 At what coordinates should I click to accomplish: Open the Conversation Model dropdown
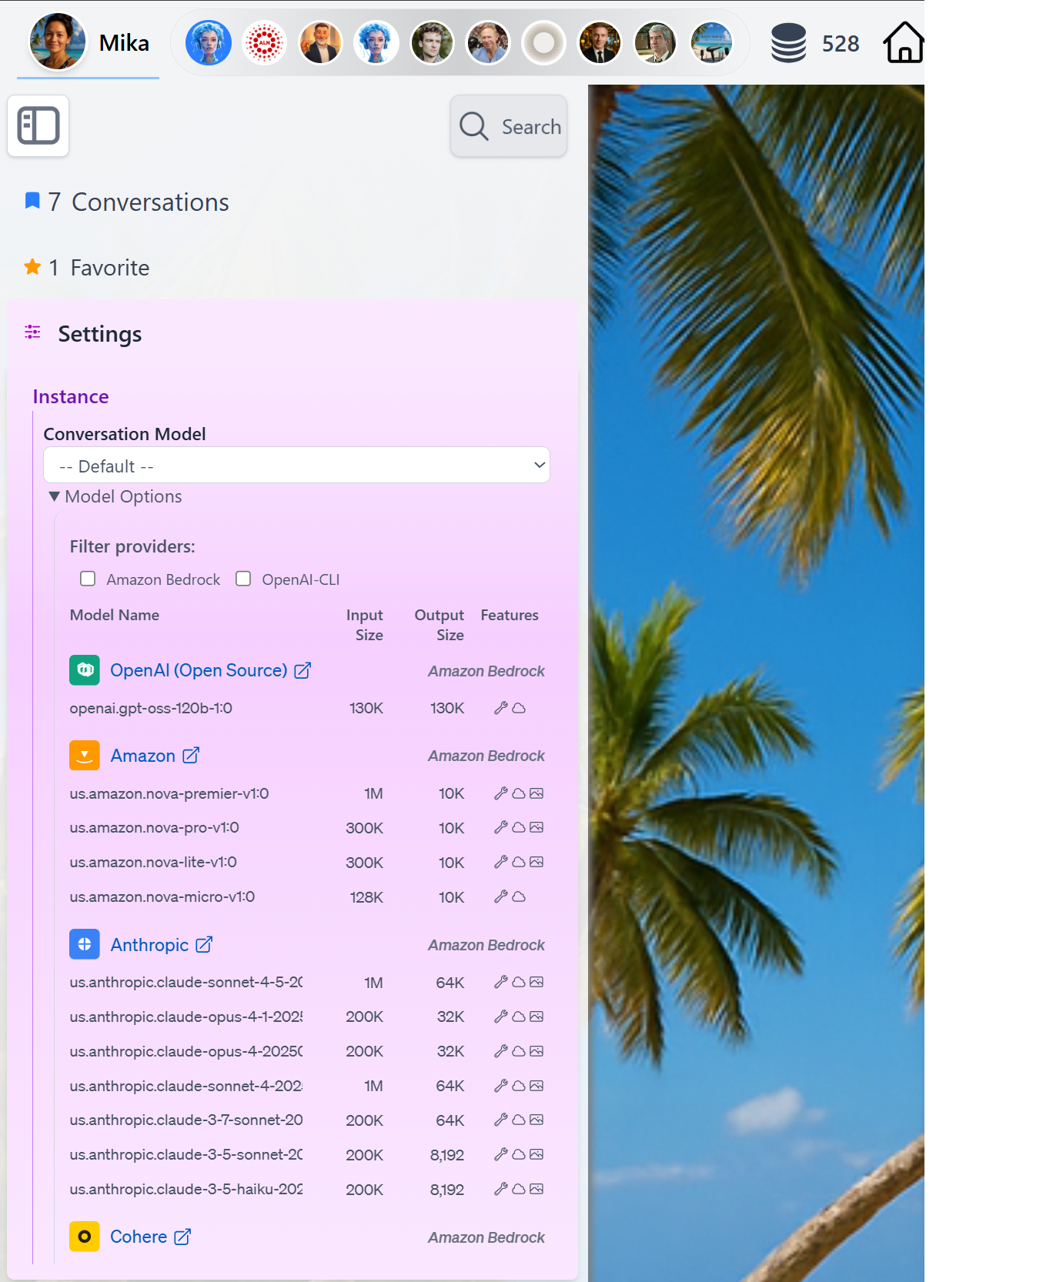296,466
